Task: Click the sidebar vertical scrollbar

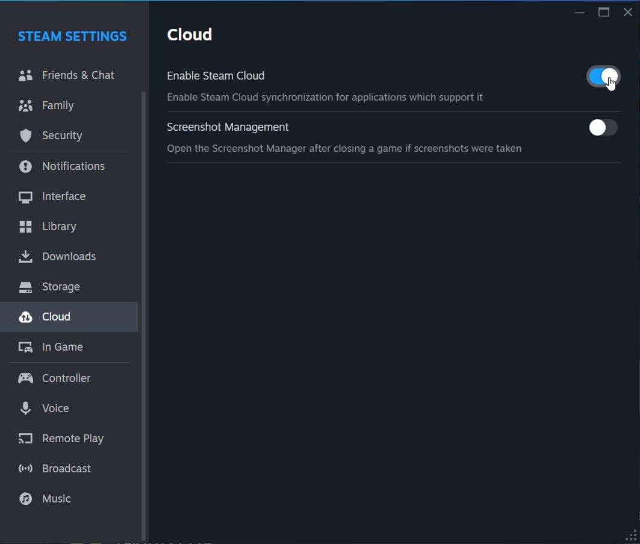Action: 143,315
